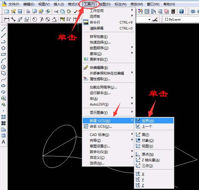Viewport: 199px width, 190px height.
Task: Click the Paste clipboard icon
Action: point(69,11)
